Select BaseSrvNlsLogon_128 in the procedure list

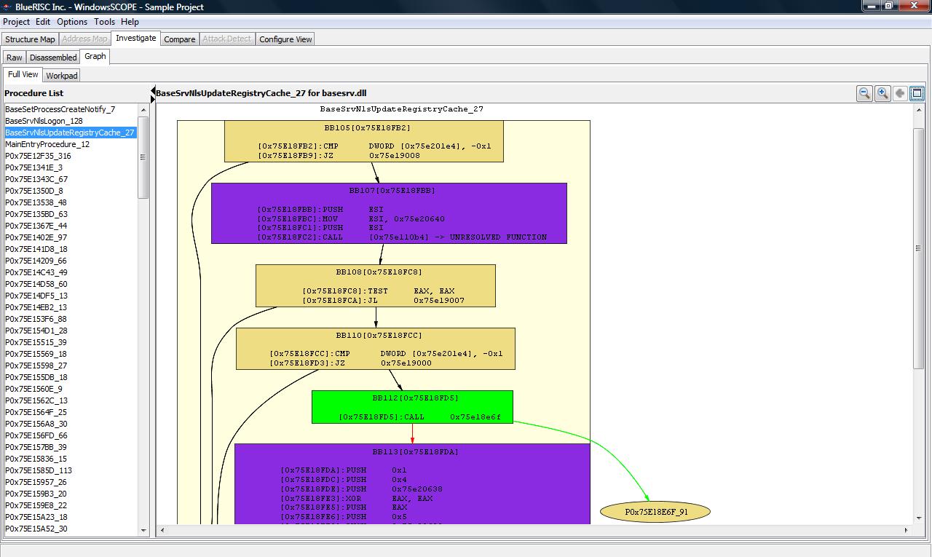click(44, 121)
